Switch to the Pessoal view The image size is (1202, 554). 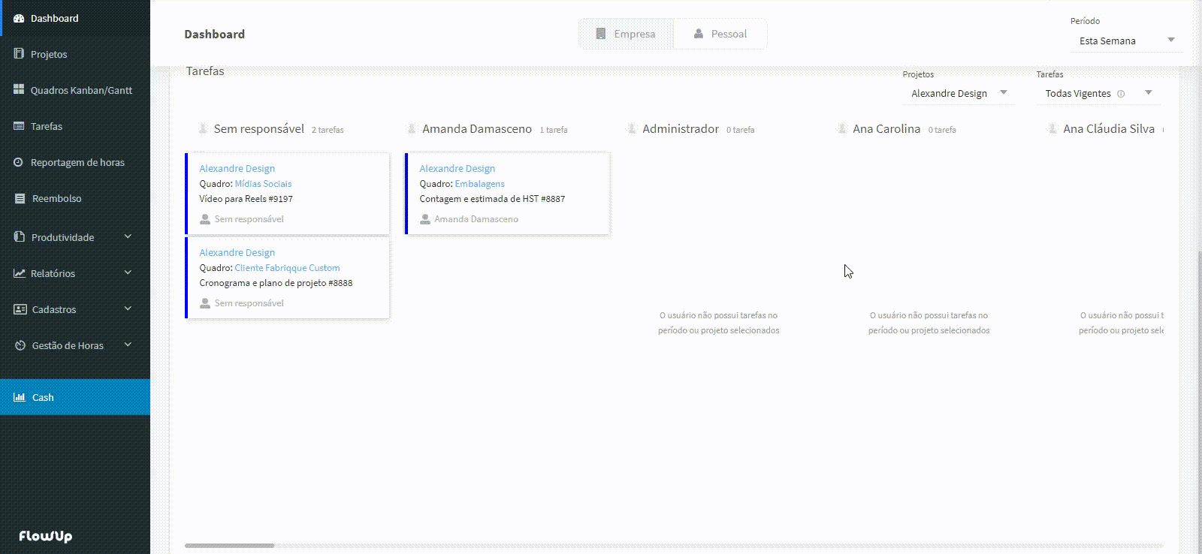coord(720,34)
